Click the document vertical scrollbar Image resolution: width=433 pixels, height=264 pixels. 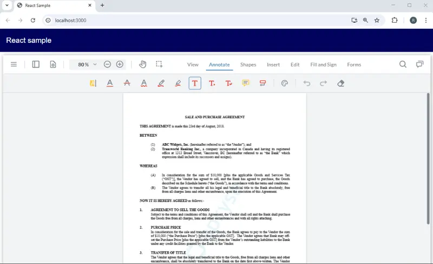428,159
